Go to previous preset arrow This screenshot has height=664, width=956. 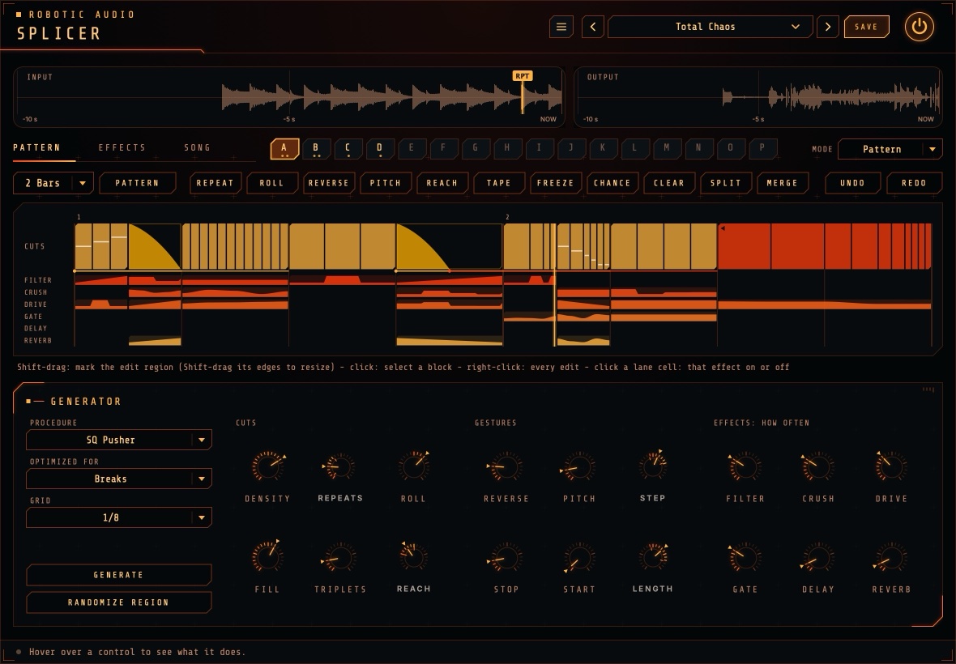[x=592, y=27]
